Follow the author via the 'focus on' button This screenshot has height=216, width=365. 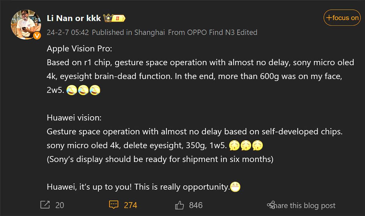point(342,18)
